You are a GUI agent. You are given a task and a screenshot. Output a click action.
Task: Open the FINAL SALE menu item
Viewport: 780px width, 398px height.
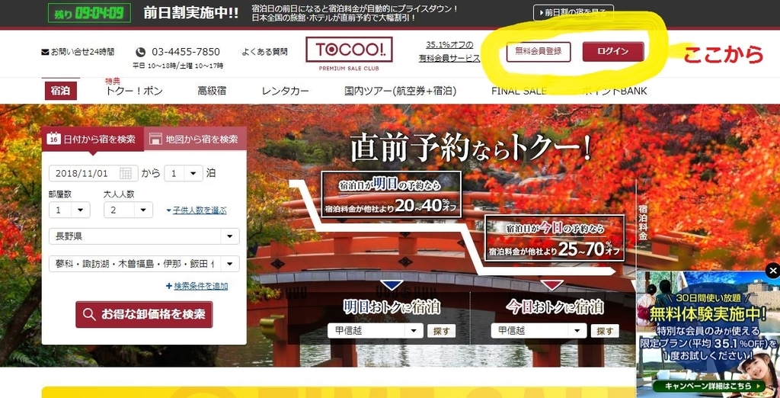(519, 91)
